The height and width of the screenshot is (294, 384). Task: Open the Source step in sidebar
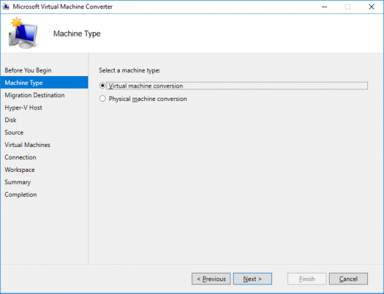pos(14,132)
